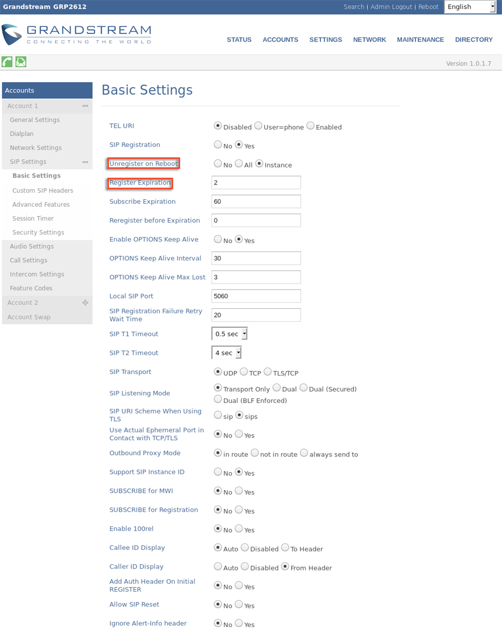Open Feature Codes in the sidebar
Screen dimensions: 502x633
pyautogui.click(x=31, y=288)
